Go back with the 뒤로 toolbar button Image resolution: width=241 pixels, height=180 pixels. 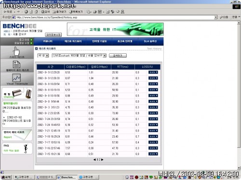click(x=8, y=12)
